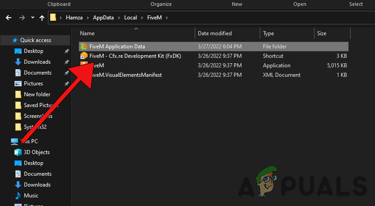375x206 pixels.
Task: Select the FiveM Application Data folder
Action: click(214, 47)
